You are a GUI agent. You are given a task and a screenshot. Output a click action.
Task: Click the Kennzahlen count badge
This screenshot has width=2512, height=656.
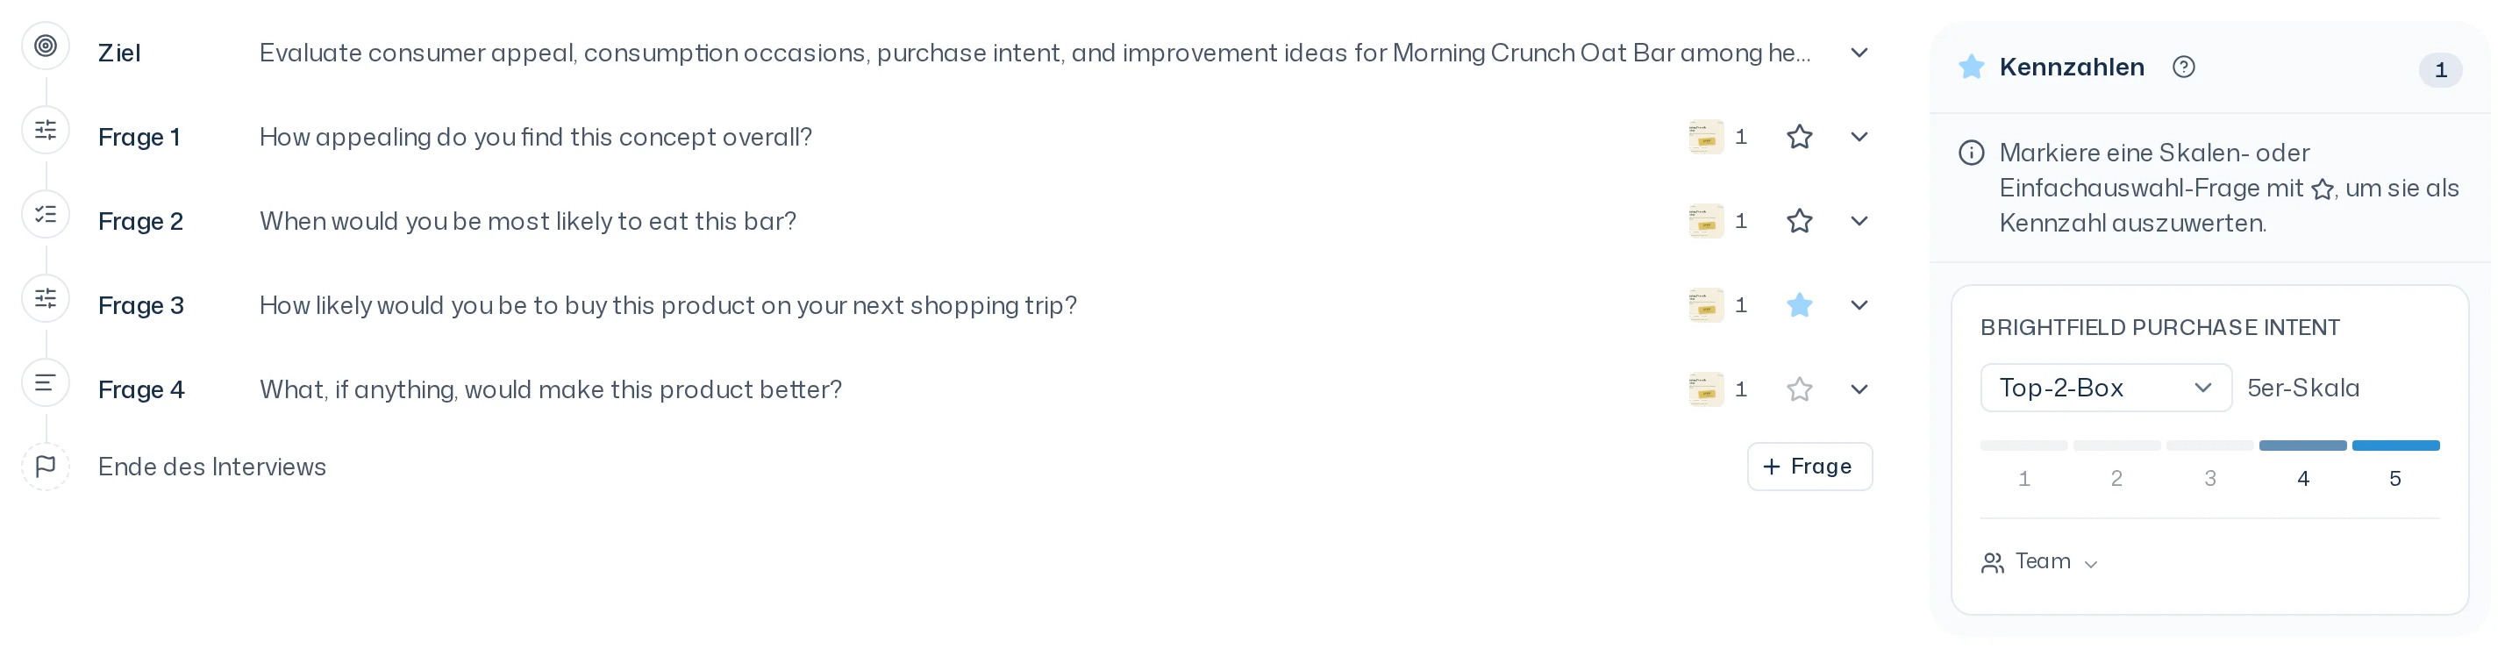[x=2440, y=70]
